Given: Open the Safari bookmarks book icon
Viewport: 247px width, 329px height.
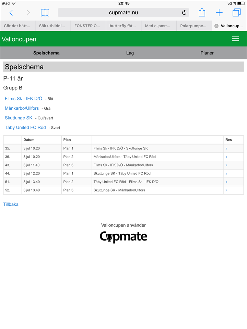Looking at the screenshot, I should click(45, 13).
